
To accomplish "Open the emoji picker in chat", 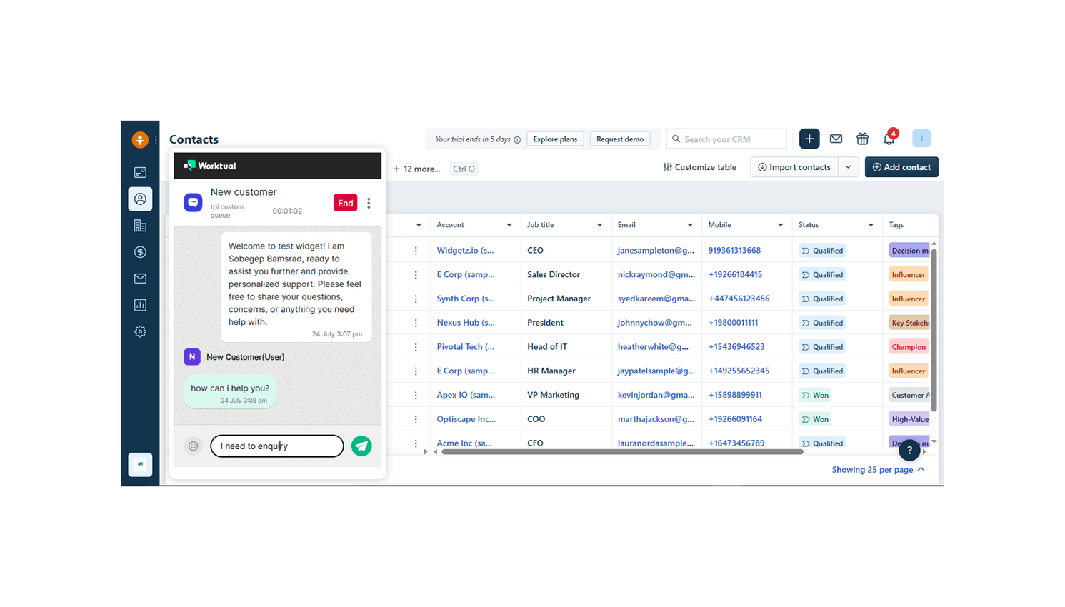I will (x=193, y=446).
